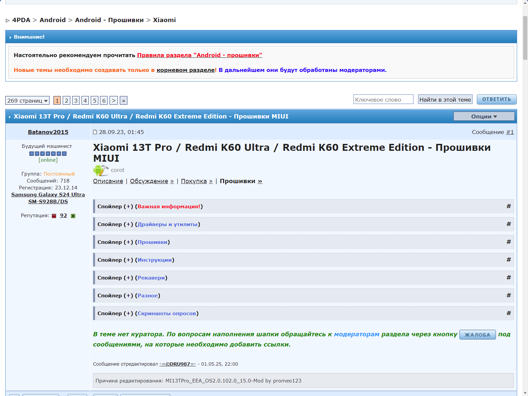Image resolution: width=528 pixels, height=396 pixels.
Task: Go to page 5 of the topic
Action: coord(95,101)
